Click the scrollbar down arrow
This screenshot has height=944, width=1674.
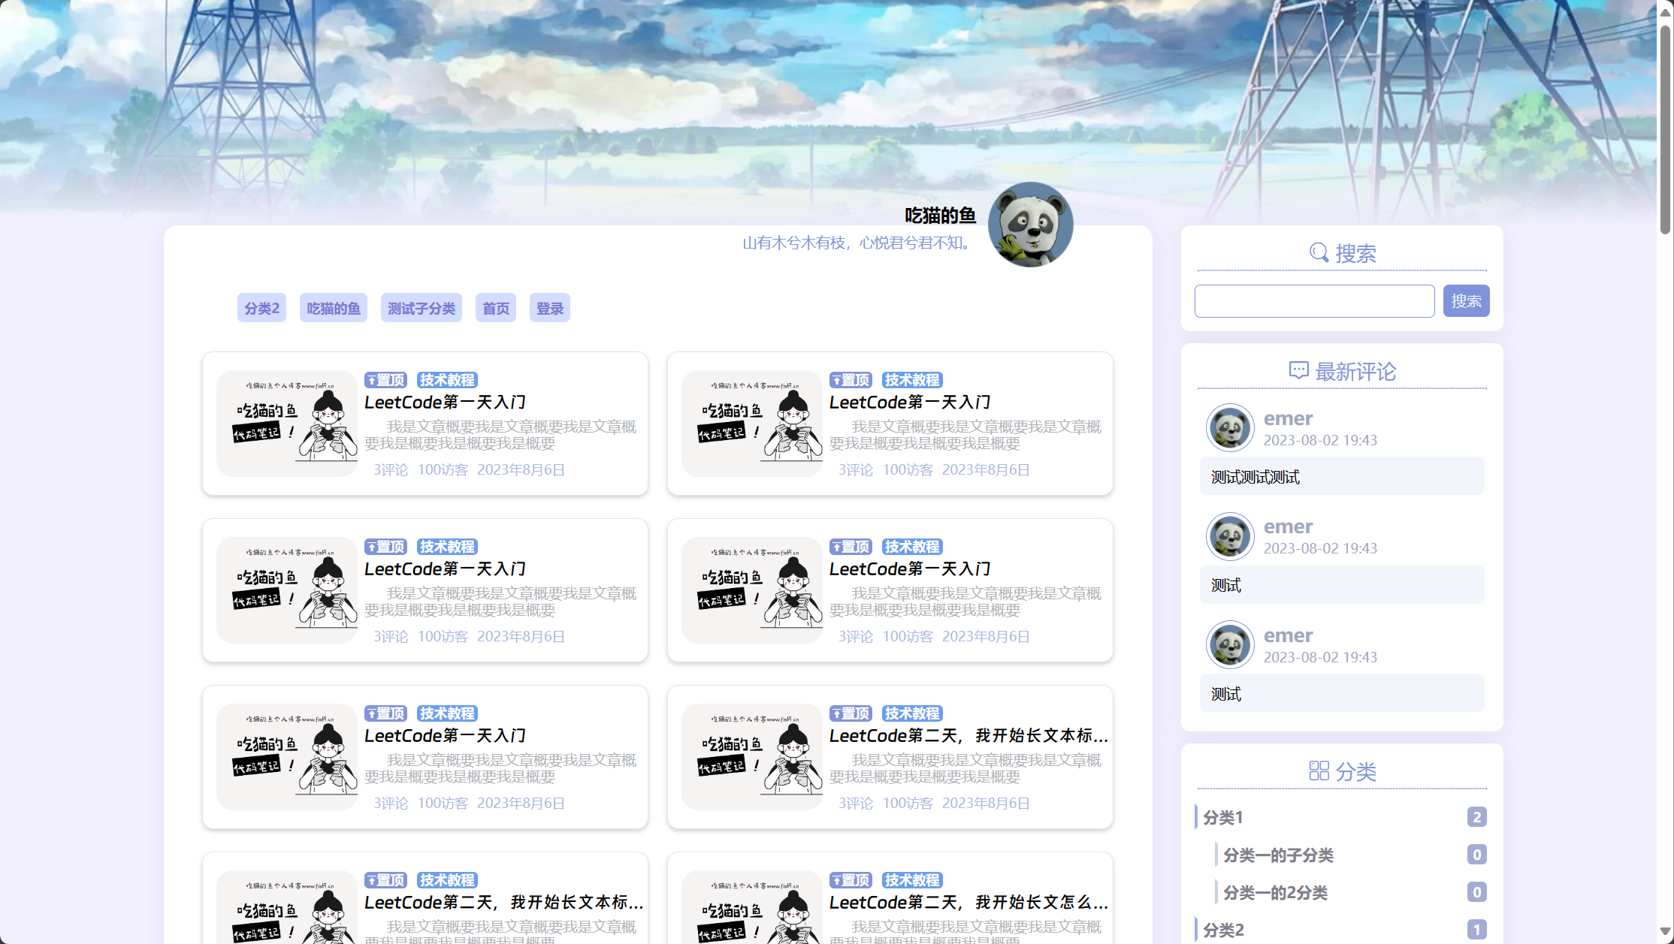coord(1665,932)
